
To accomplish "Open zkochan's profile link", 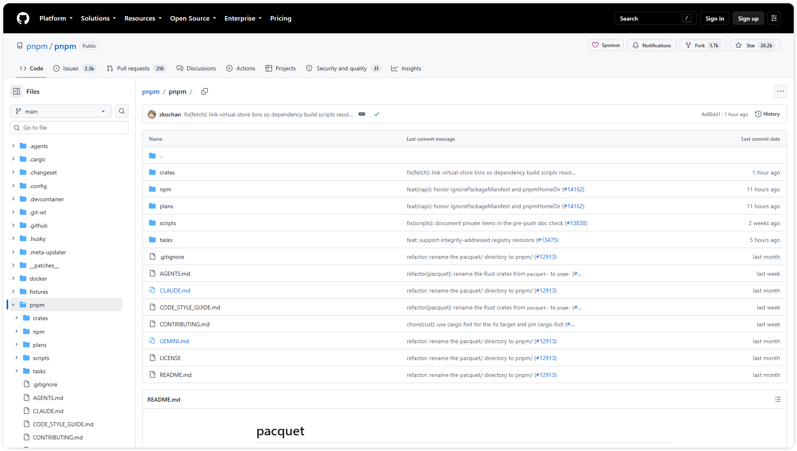I will click(x=170, y=114).
